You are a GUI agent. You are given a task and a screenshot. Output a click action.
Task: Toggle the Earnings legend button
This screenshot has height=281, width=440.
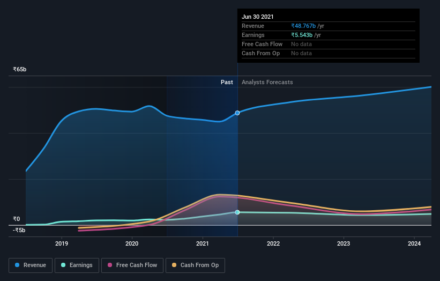pyautogui.click(x=77, y=265)
